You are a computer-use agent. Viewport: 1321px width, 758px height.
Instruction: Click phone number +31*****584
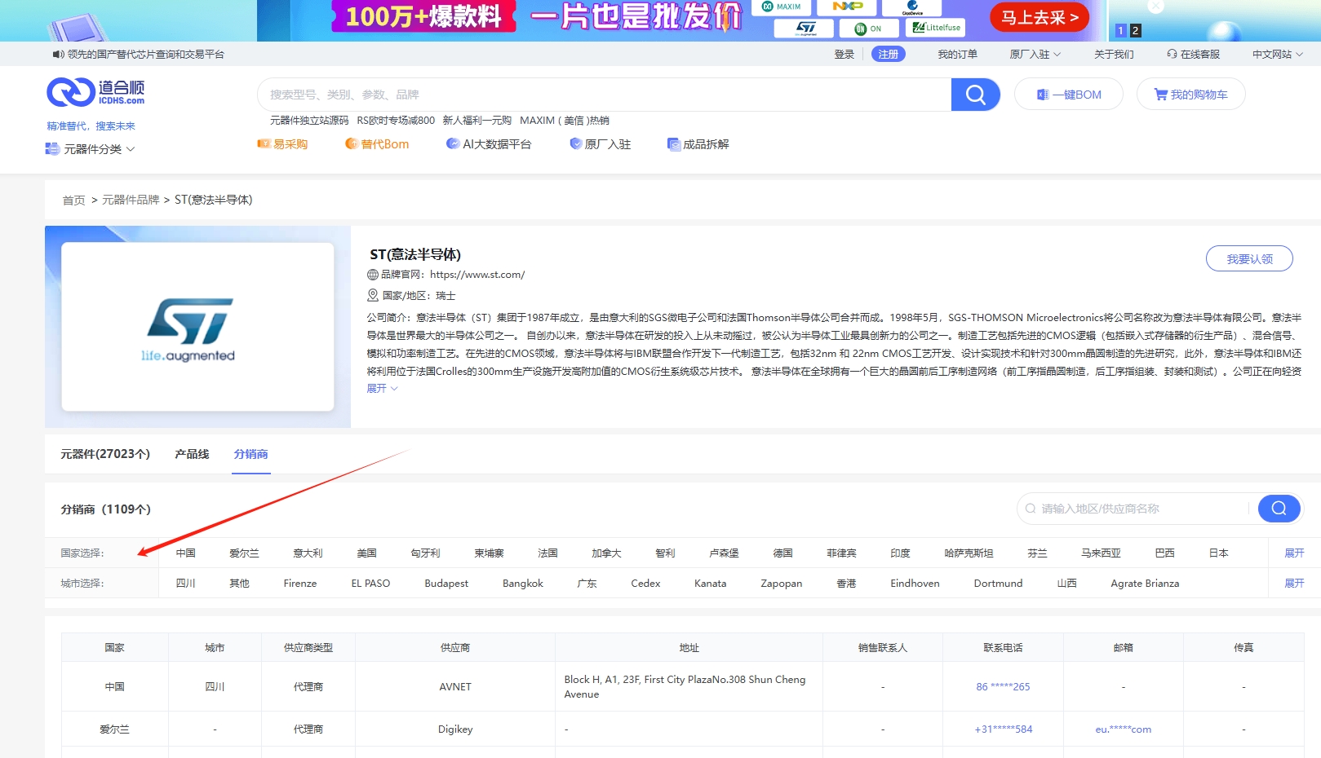coord(1003,729)
